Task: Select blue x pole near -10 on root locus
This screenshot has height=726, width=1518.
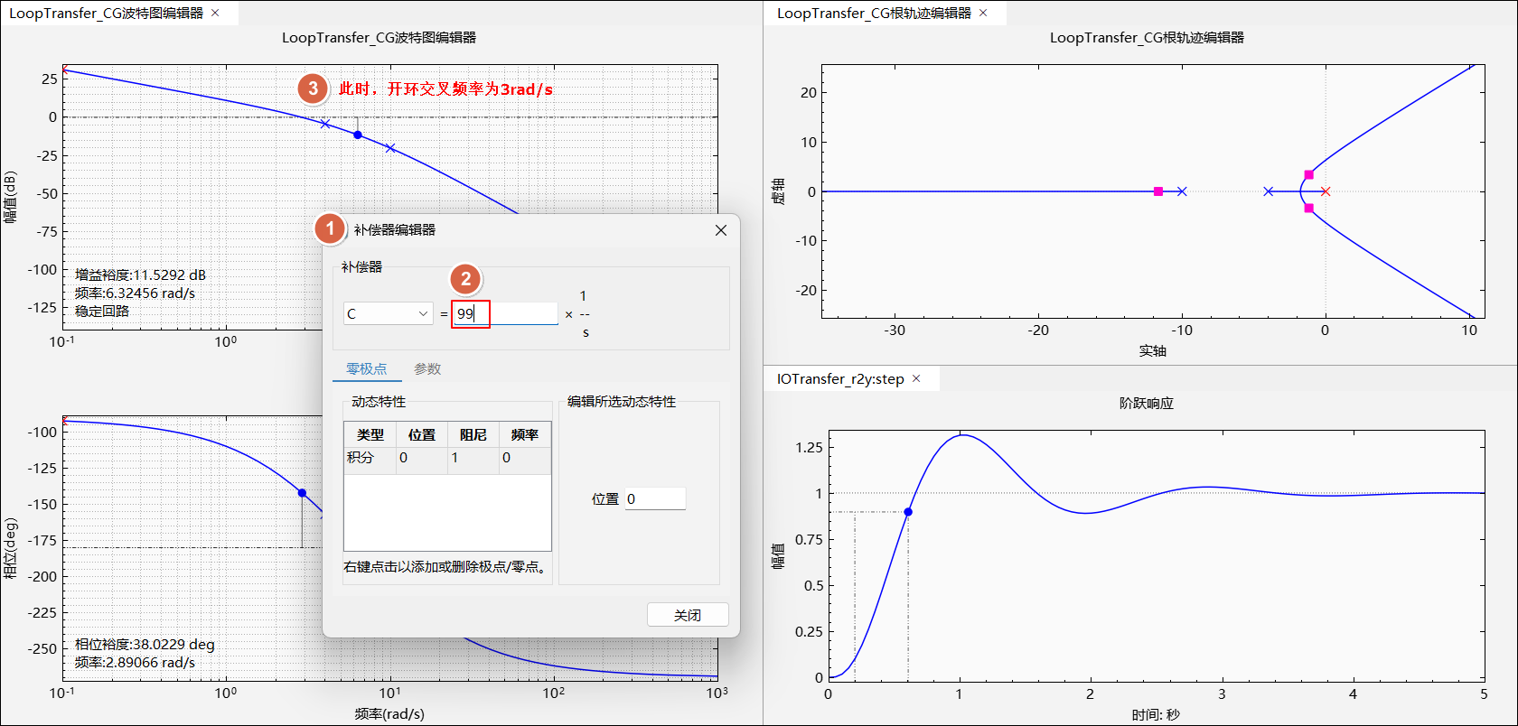Action: click(1182, 191)
